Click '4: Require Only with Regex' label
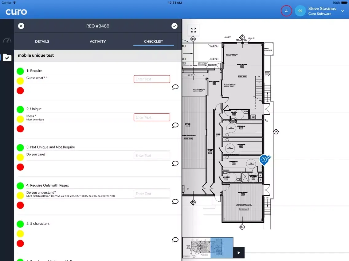Screen dimensions: 349x261 [x=47, y=185]
